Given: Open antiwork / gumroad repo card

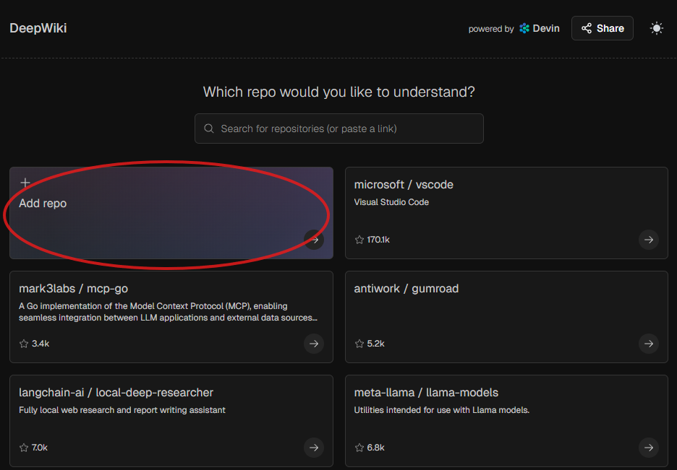Looking at the screenshot, I should pyautogui.click(x=506, y=317).
